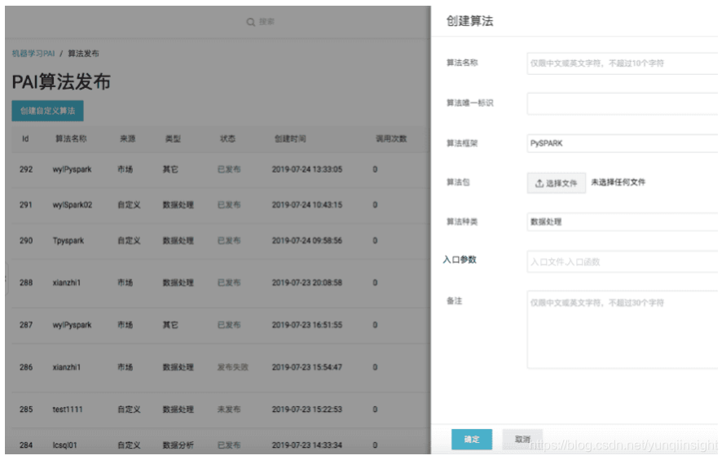Open the 算法种类 数据处理 dropdown
726x460 pixels.
(x=623, y=222)
